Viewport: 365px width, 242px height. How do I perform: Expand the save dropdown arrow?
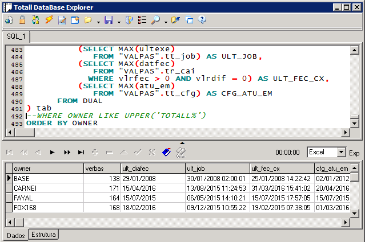pos(119,22)
